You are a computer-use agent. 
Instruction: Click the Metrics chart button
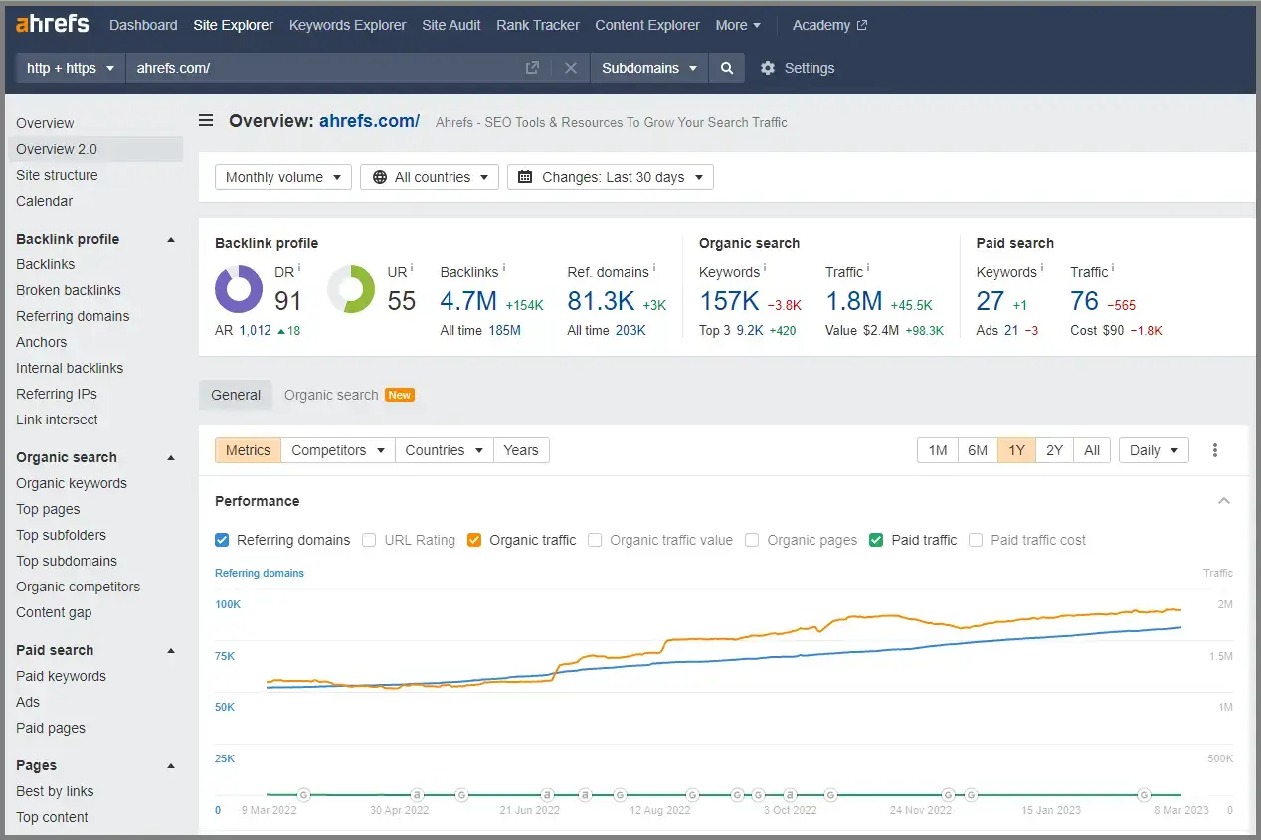pos(248,450)
